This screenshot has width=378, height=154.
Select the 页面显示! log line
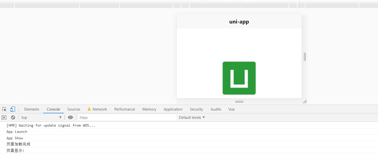16,151
